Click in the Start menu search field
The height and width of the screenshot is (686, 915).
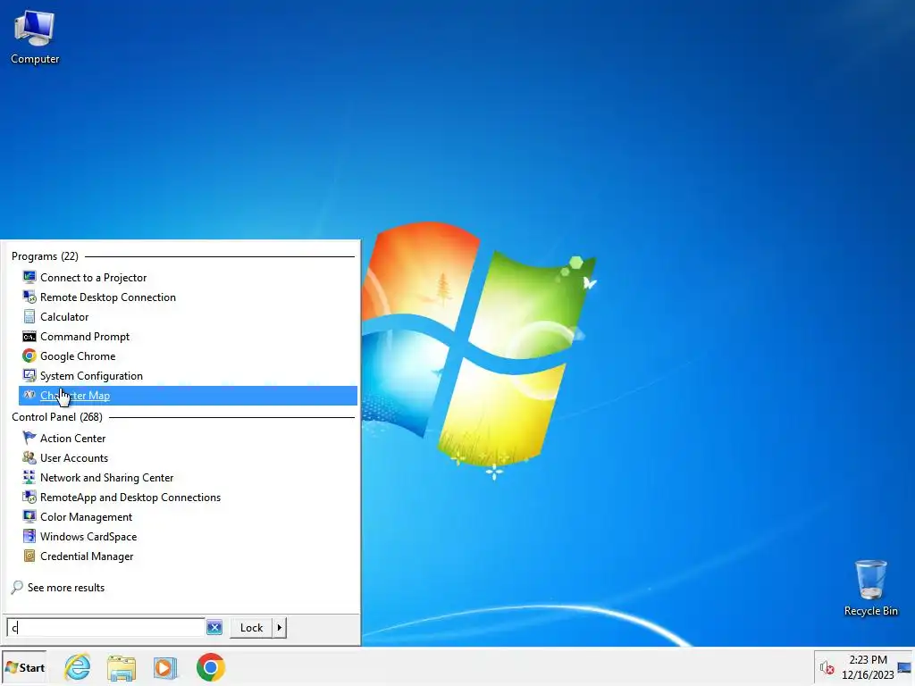(x=105, y=628)
